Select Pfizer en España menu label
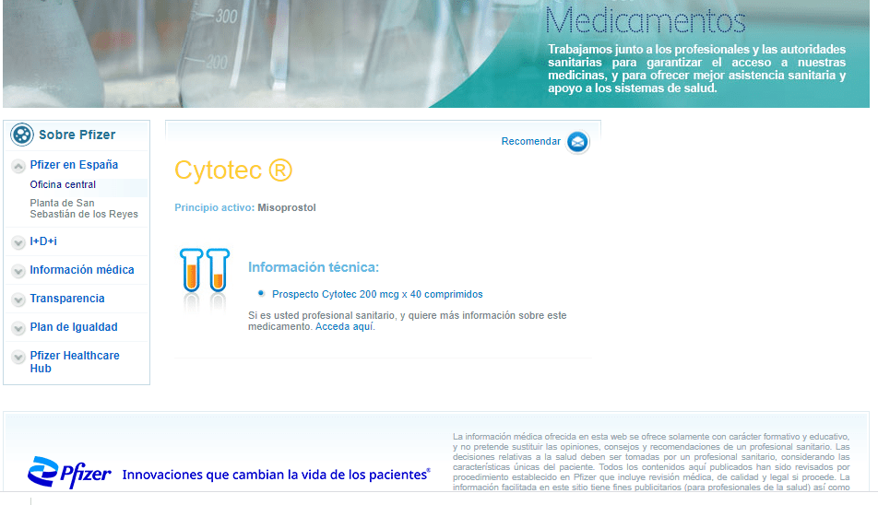The image size is (878, 505). (x=74, y=165)
